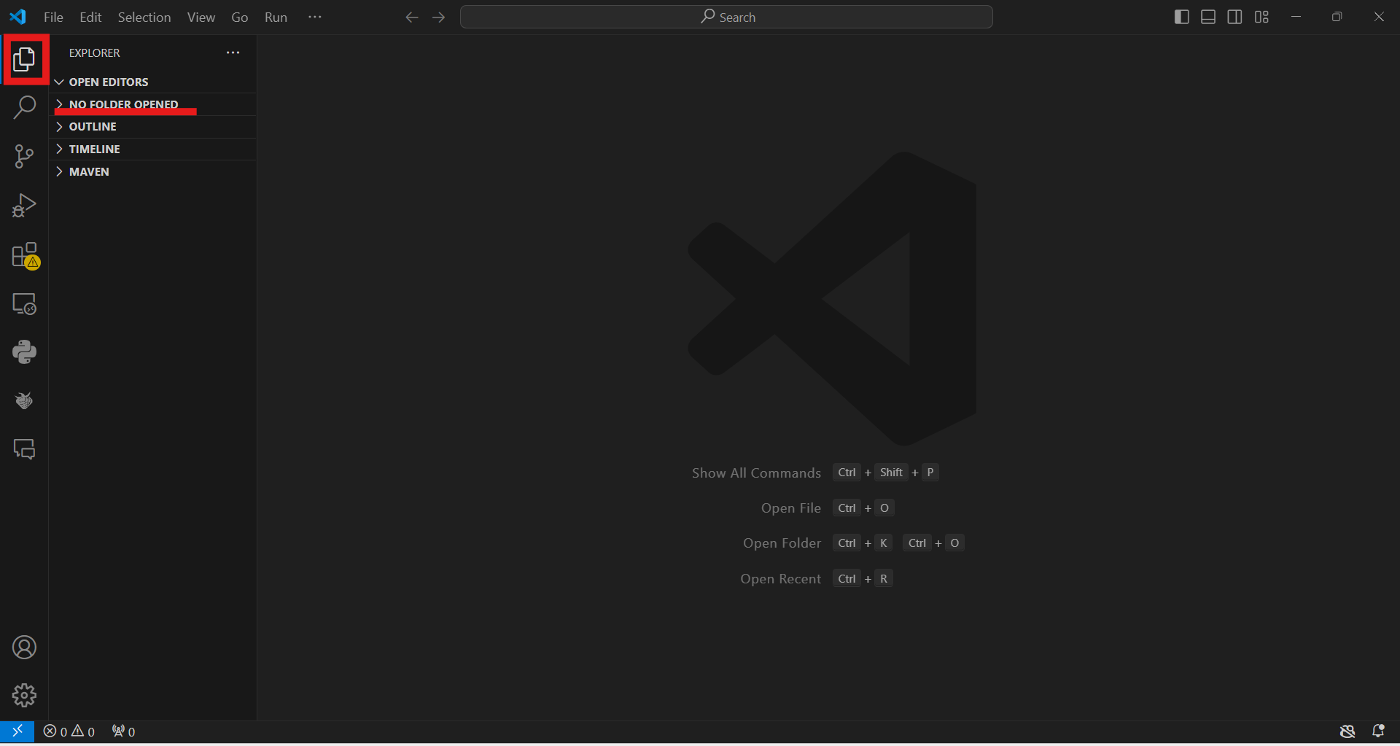The height and width of the screenshot is (746, 1400).
Task: Open the Manage settings gear
Action: (24, 696)
